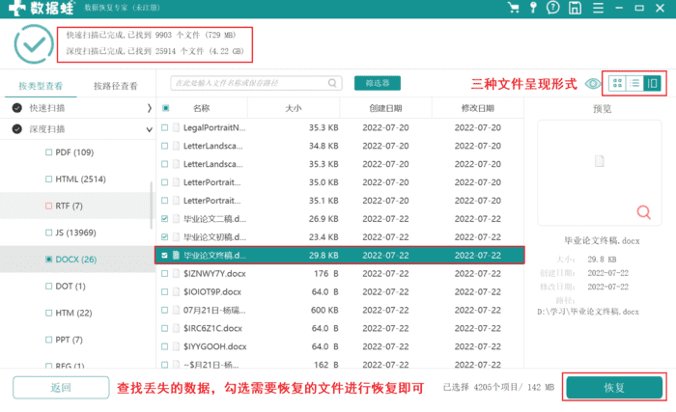Click the 600 KB size cell
The height and width of the screenshot is (412, 676).
coord(324,310)
